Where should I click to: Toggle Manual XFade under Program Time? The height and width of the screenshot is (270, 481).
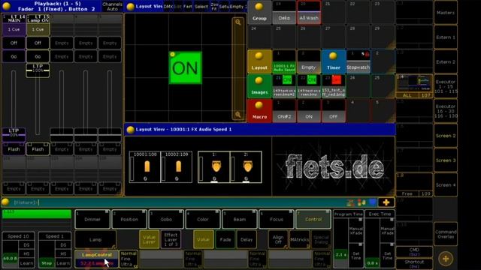[x=355, y=230]
